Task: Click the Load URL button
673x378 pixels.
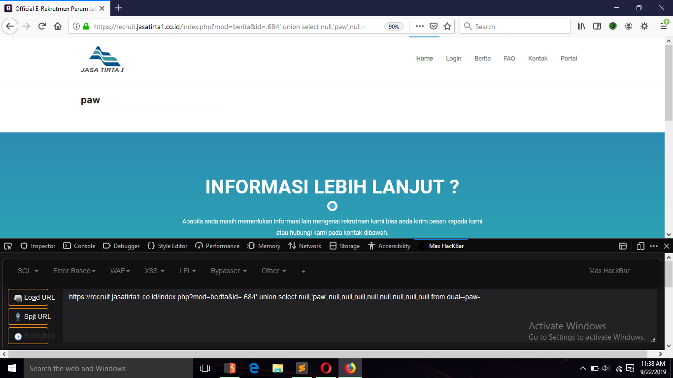Action: (x=28, y=297)
